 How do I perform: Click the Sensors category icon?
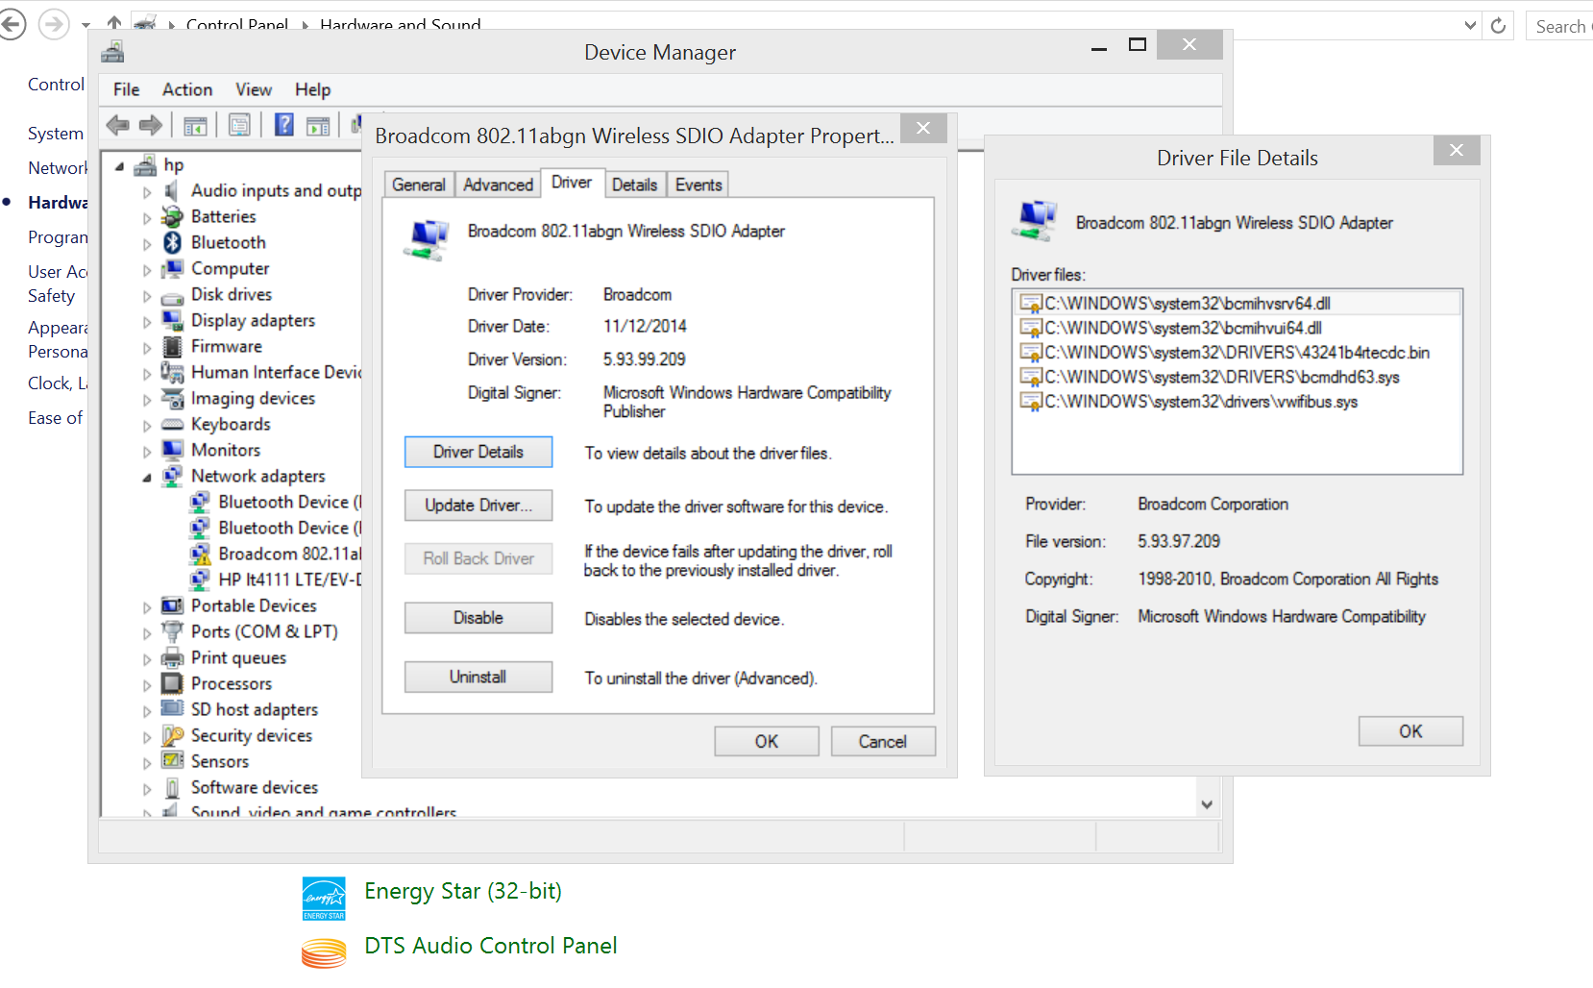click(172, 761)
